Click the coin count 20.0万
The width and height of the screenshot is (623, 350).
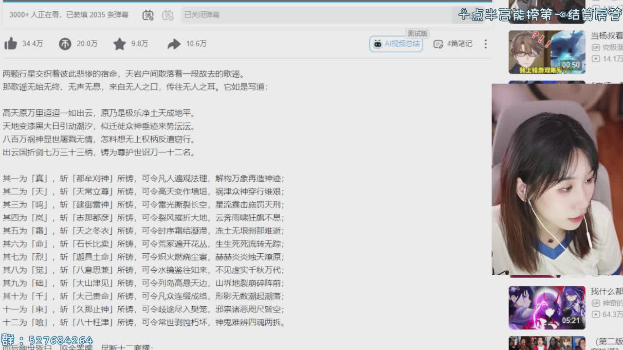[x=87, y=44]
